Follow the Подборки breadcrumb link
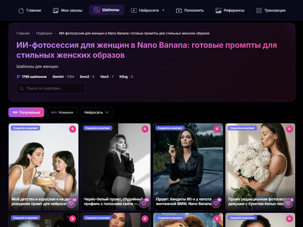Image resolution: width=303 pixels, height=227 pixels. click(x=44, y=33)
